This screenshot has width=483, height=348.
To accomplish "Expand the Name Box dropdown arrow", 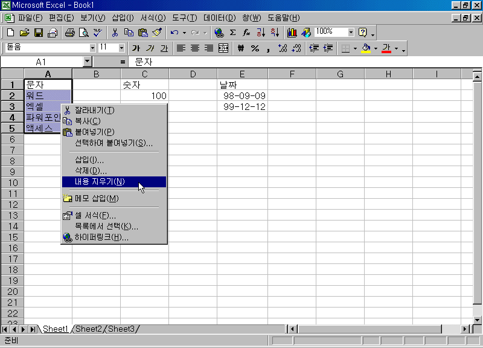I will pos(88,62).
